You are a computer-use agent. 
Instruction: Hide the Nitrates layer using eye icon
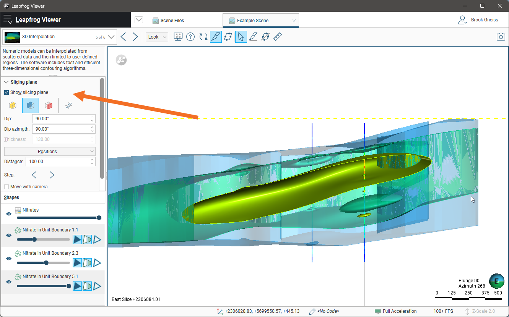point(8,214)
